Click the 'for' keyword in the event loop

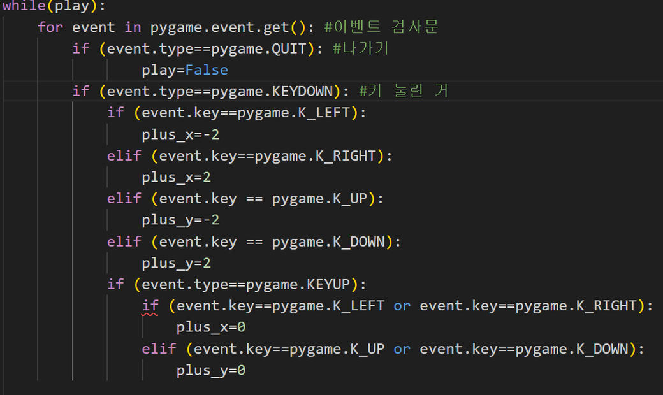pos(50,27)
